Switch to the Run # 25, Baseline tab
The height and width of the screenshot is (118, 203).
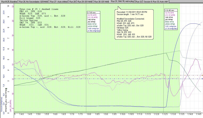click(x=9, y=2)
